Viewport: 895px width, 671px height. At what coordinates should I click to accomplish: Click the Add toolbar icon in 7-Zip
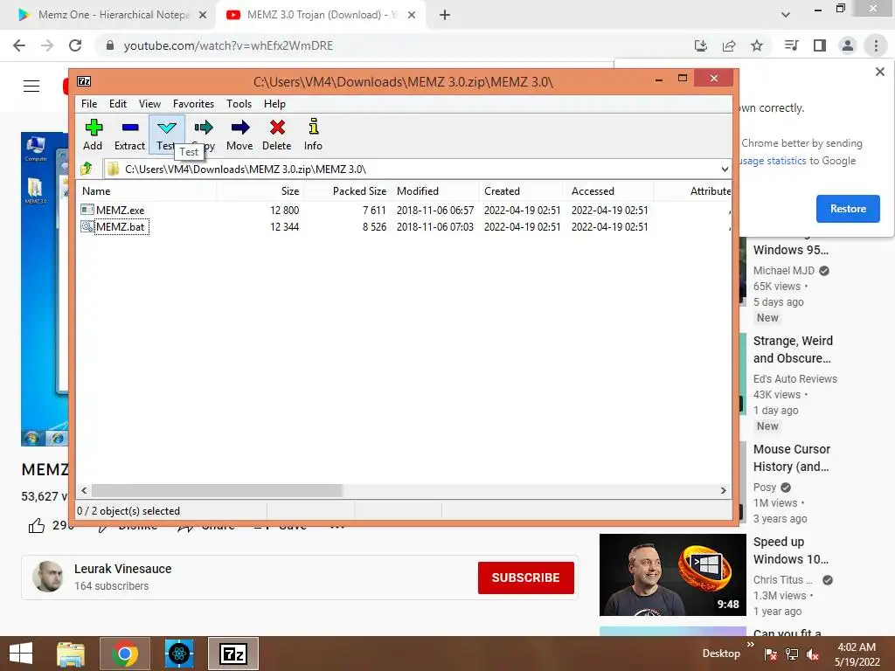(x=93, y=135)
